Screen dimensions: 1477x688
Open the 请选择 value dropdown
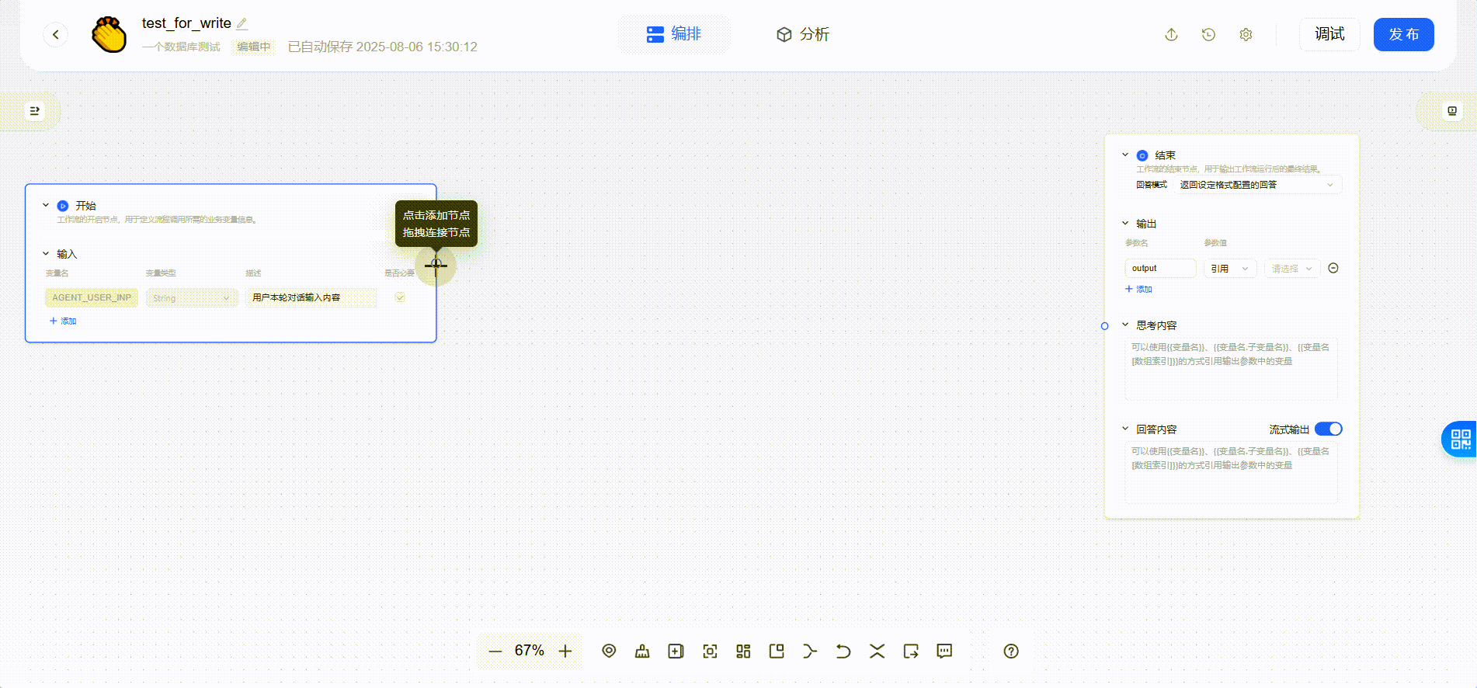point(1292,269)
